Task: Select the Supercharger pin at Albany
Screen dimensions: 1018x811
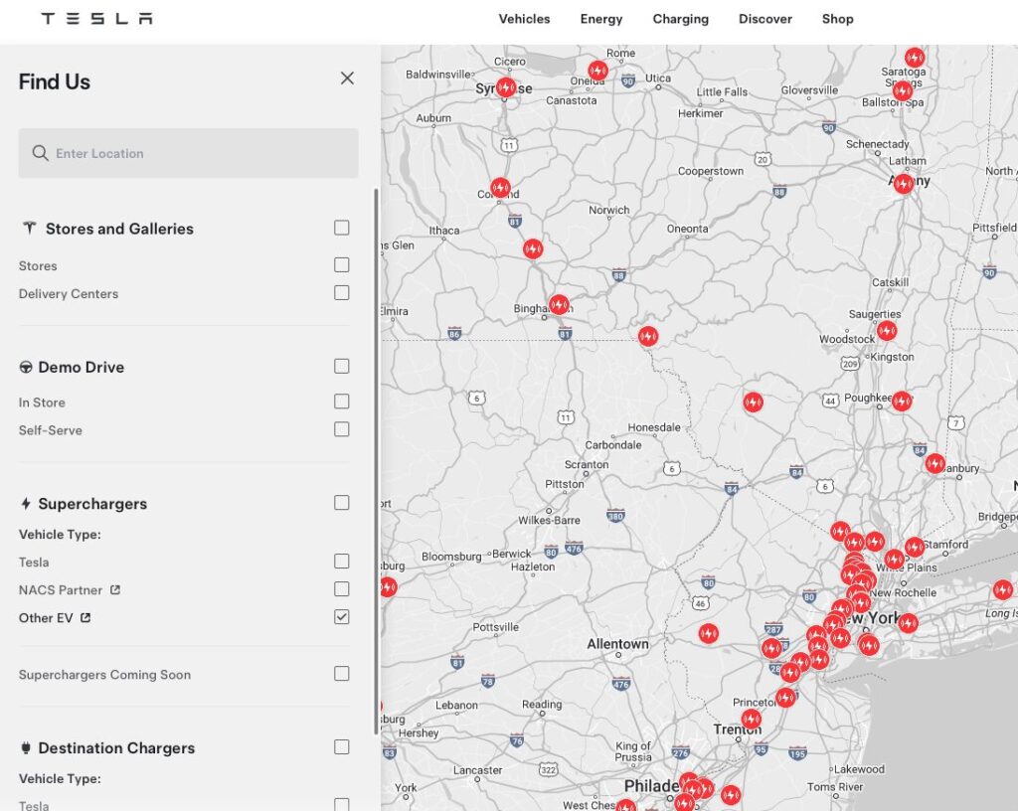Action: point(903,184)
